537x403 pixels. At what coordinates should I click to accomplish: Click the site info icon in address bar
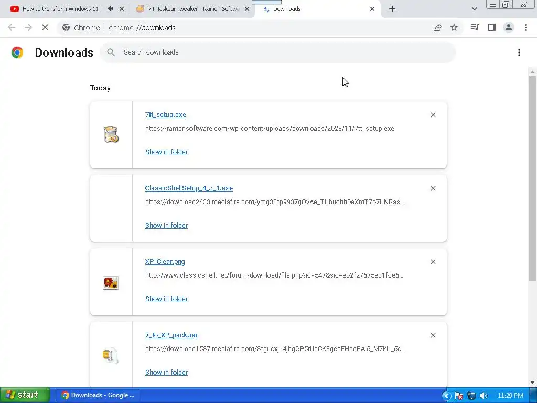[x=66, y=28]
